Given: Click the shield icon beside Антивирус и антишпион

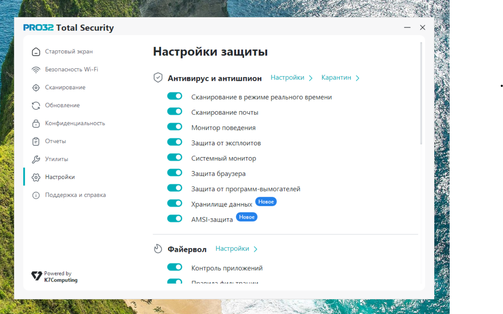Looking at the screenshot, I should pos(158,78).
